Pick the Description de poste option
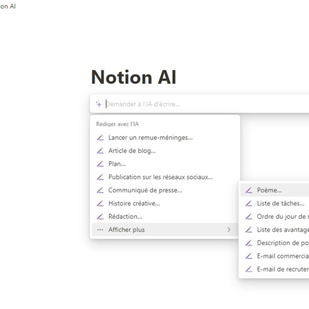 tap(282, 243)
